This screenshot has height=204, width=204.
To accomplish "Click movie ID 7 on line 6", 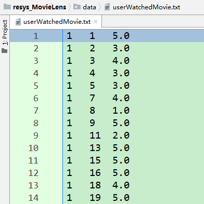I will [92, 98].
